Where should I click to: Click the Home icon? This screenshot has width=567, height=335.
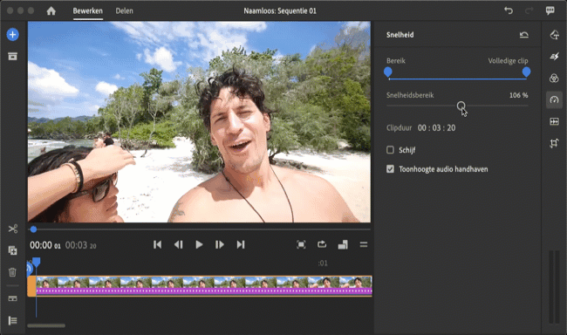(51, 10)
